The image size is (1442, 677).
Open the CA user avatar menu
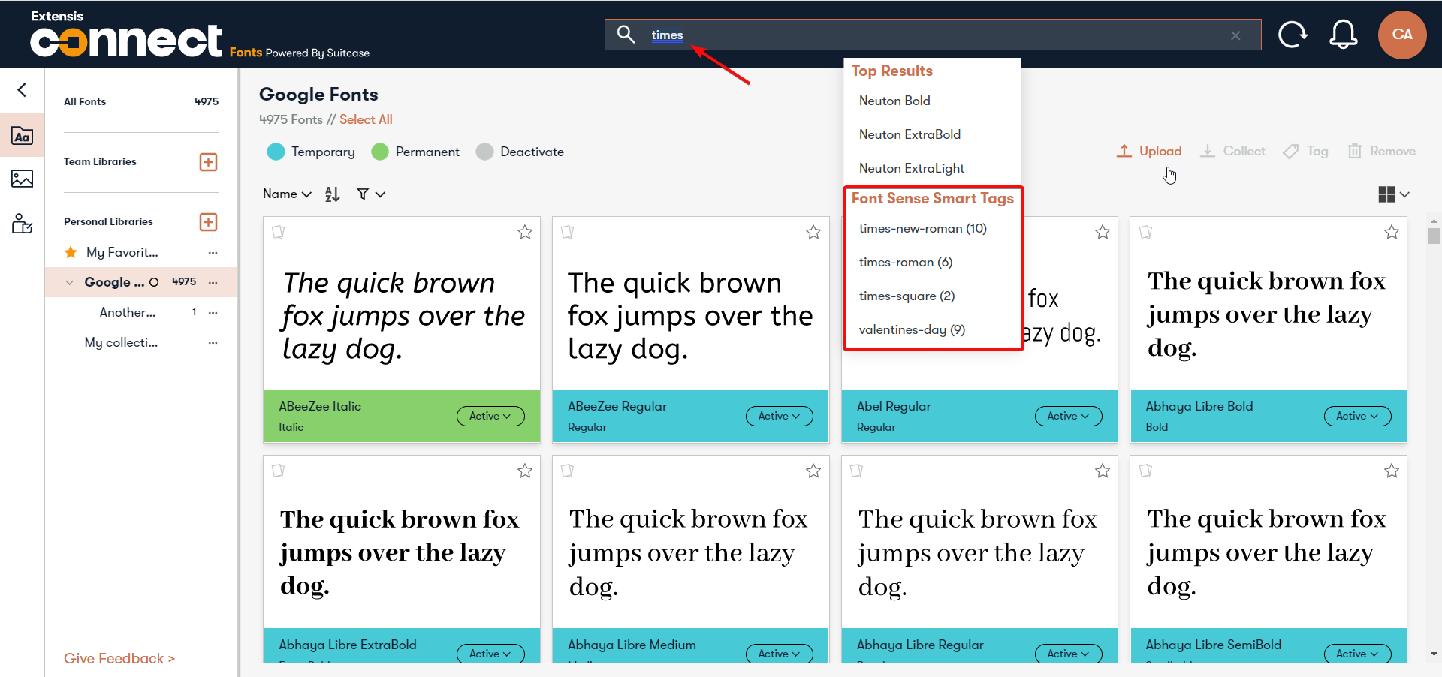[x=1402, y=35]
